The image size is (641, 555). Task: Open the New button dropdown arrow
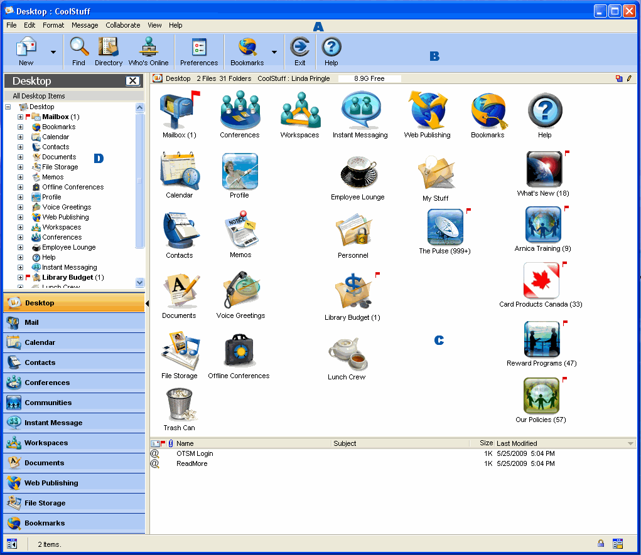click(53, 52)
